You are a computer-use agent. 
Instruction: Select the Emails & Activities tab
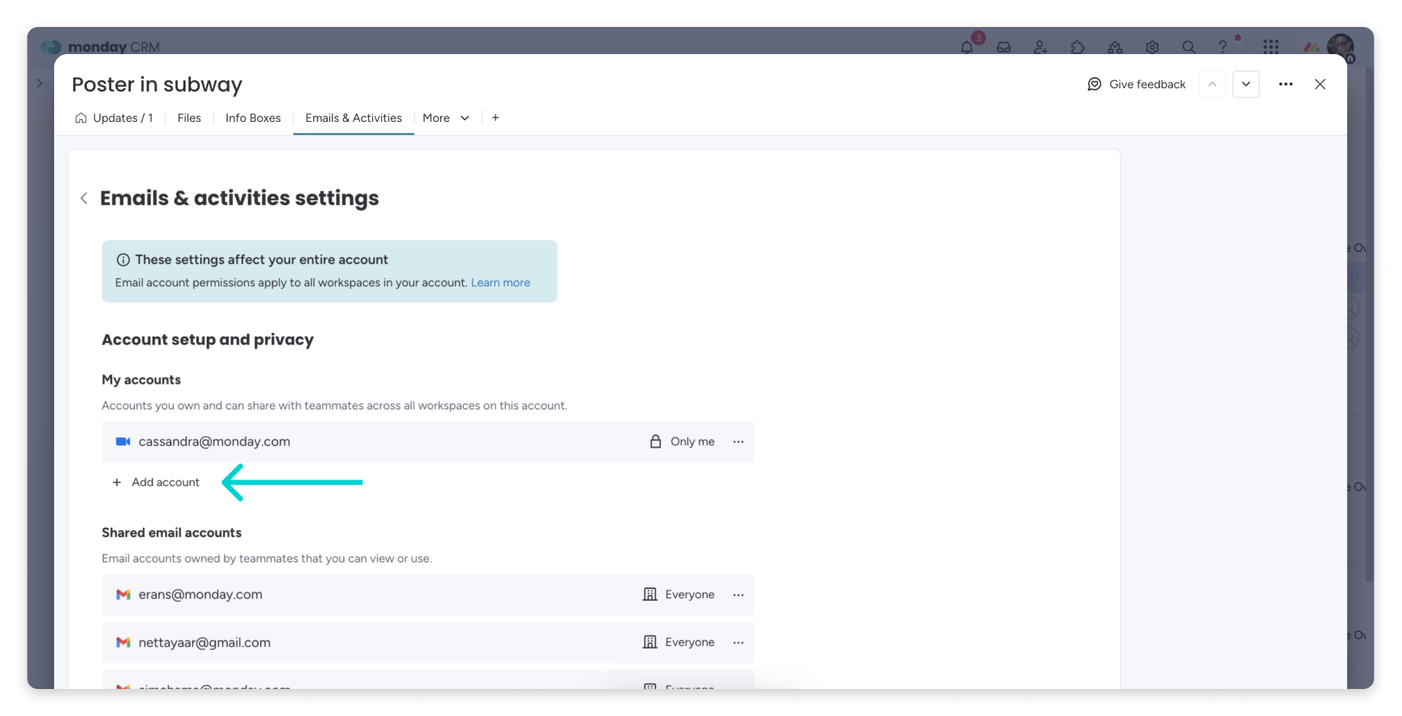353,118
